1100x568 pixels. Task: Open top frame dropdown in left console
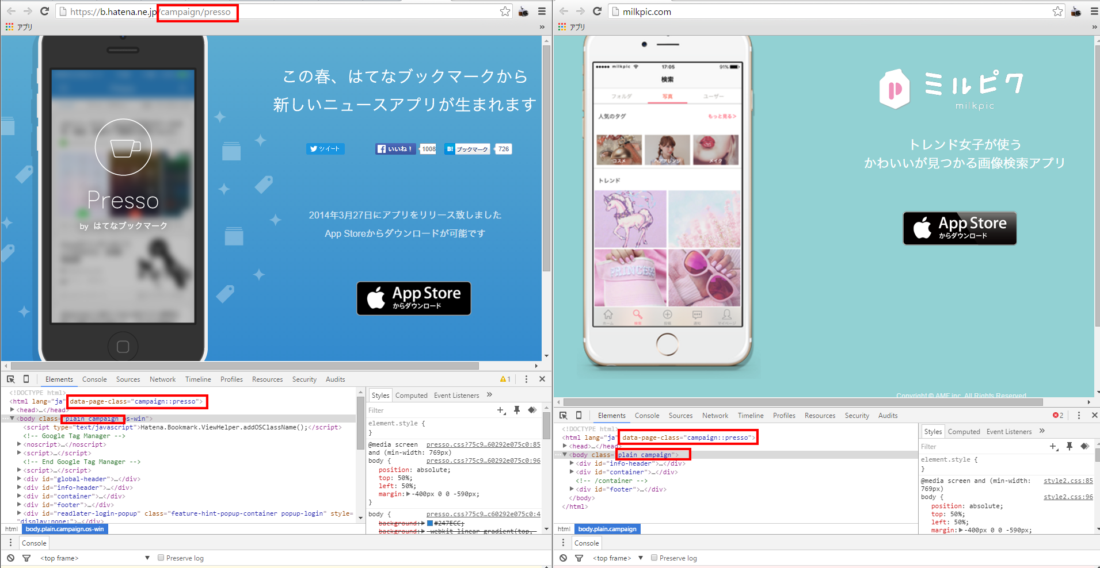95,558
